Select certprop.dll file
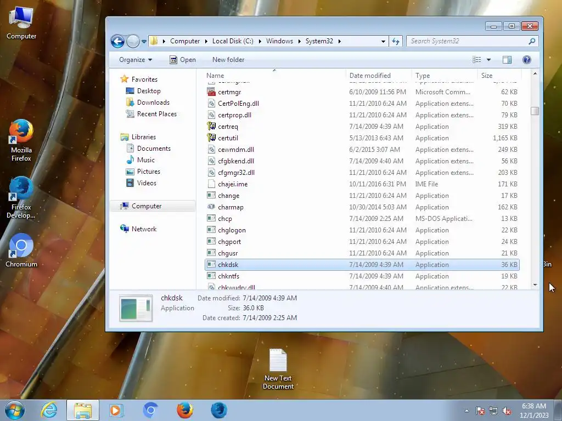This screenshot has height=421, width=562. click(x=234, y=115)
